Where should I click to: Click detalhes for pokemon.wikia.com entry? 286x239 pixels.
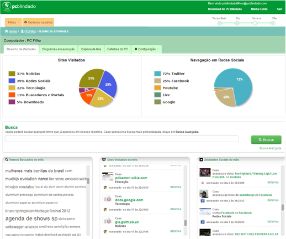click(x=176, y=187)
